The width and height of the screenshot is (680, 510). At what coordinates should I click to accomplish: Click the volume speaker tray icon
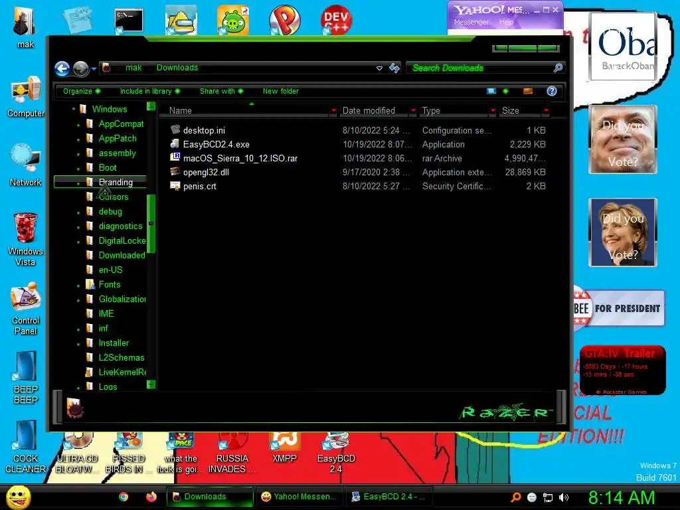pyautogui.click(x=563, y=497)
